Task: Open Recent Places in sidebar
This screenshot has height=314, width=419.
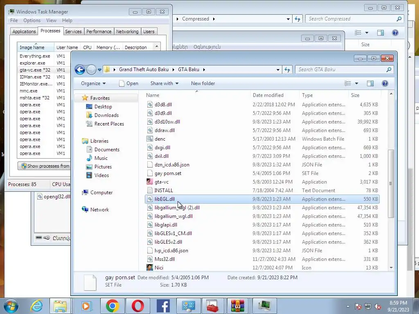Action: pos(109,123)
